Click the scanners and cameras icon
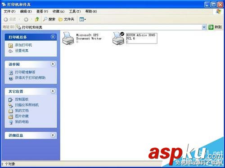Viewport: 225px width, 168px height. tap(10, 105)
